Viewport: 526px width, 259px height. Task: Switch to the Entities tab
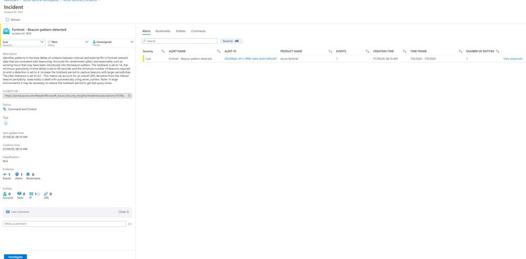(x=181, y=31)
